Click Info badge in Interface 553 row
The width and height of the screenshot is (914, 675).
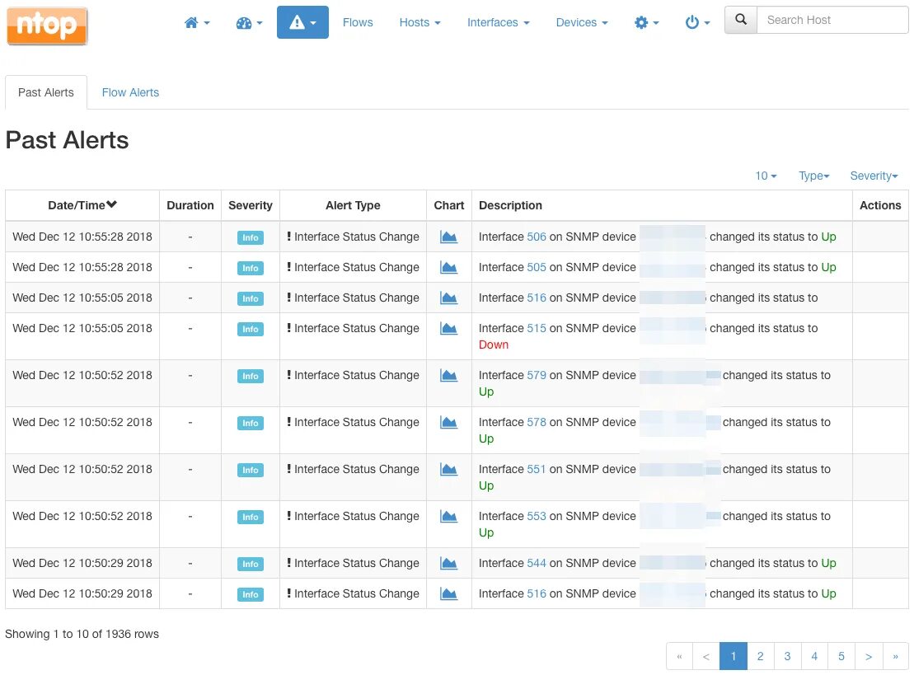250,517
